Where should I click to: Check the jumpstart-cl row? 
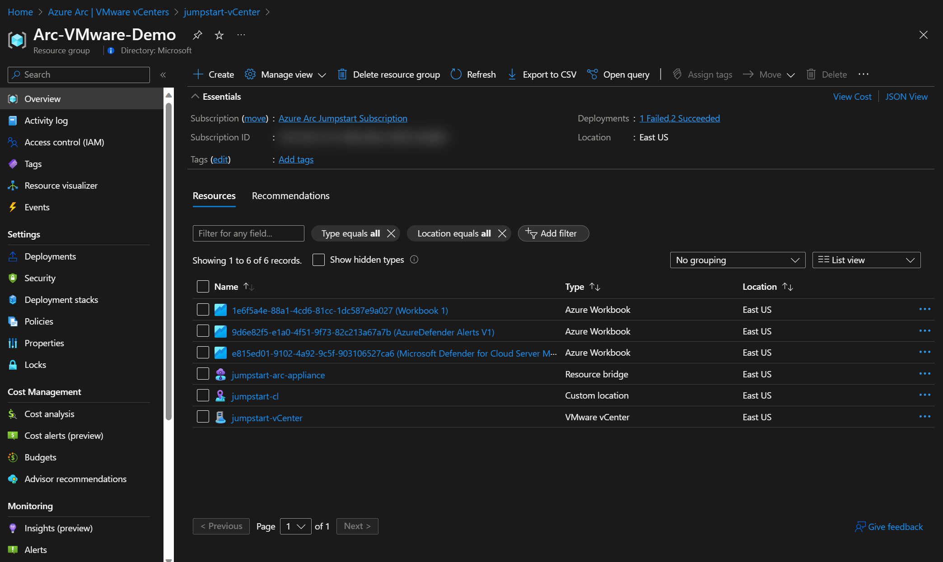tap(203, 395)
